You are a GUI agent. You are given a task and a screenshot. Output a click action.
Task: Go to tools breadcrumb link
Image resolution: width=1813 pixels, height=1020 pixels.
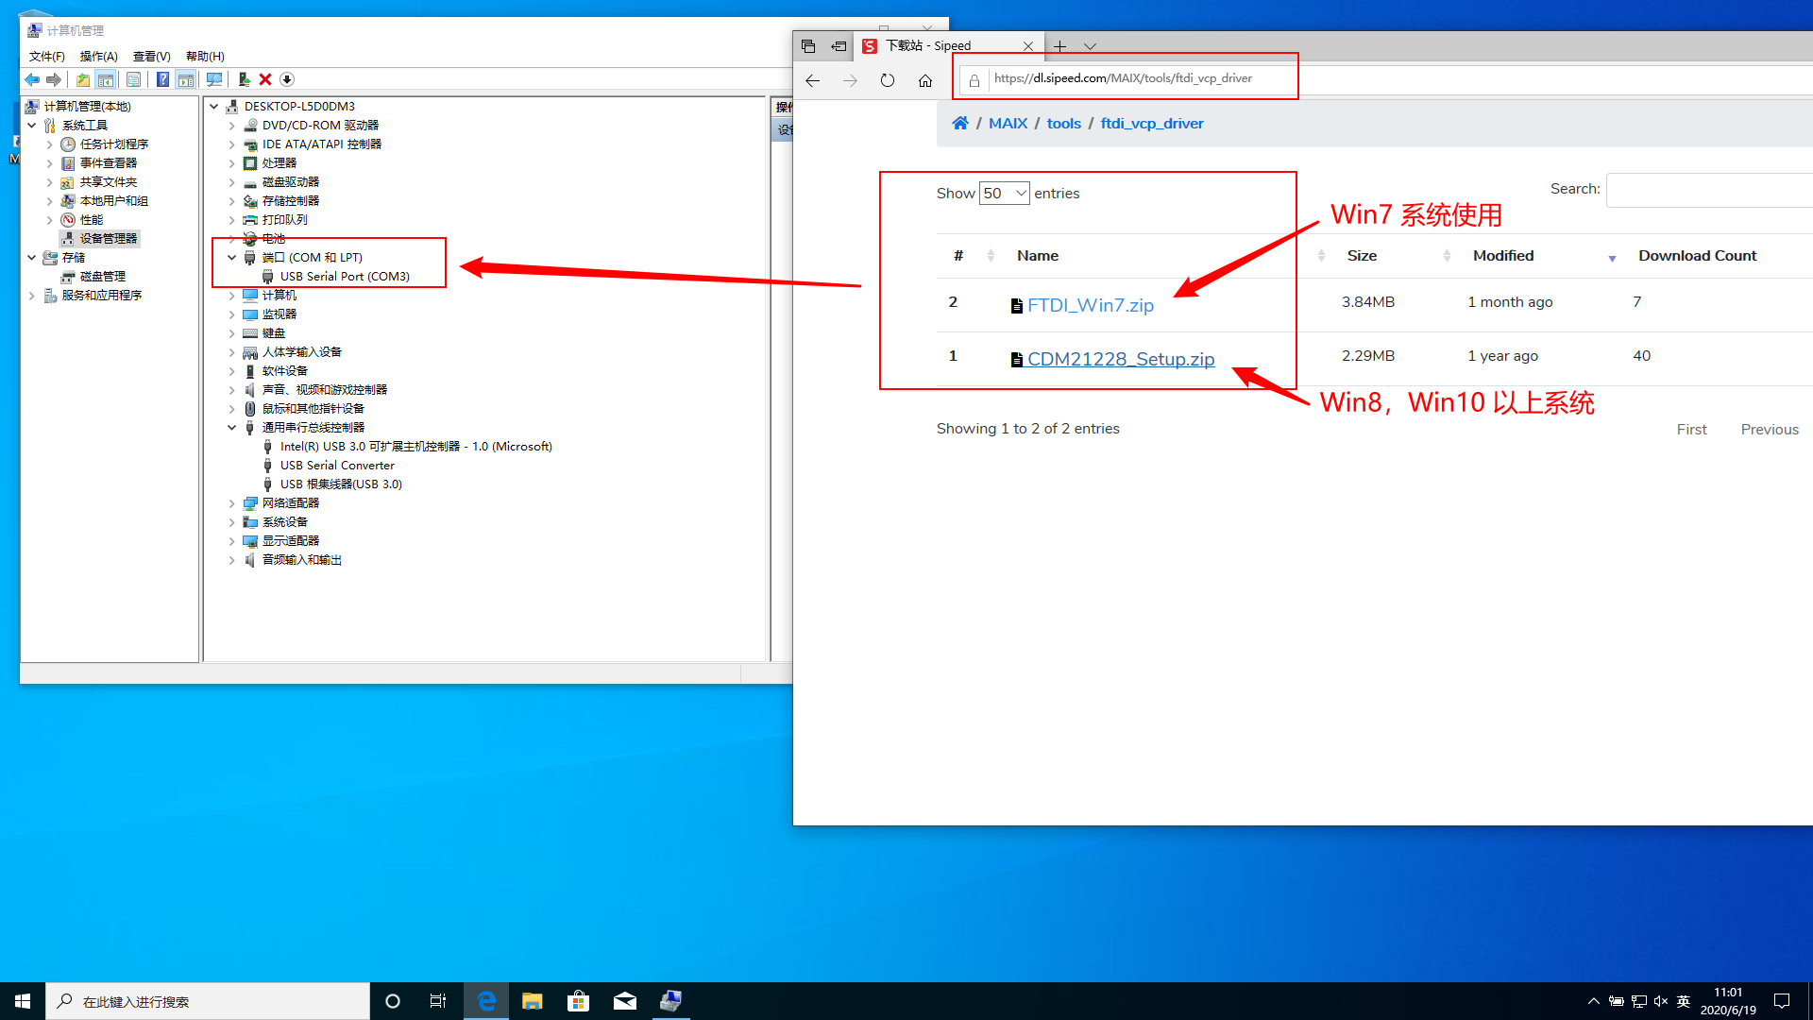(1063, 124)
